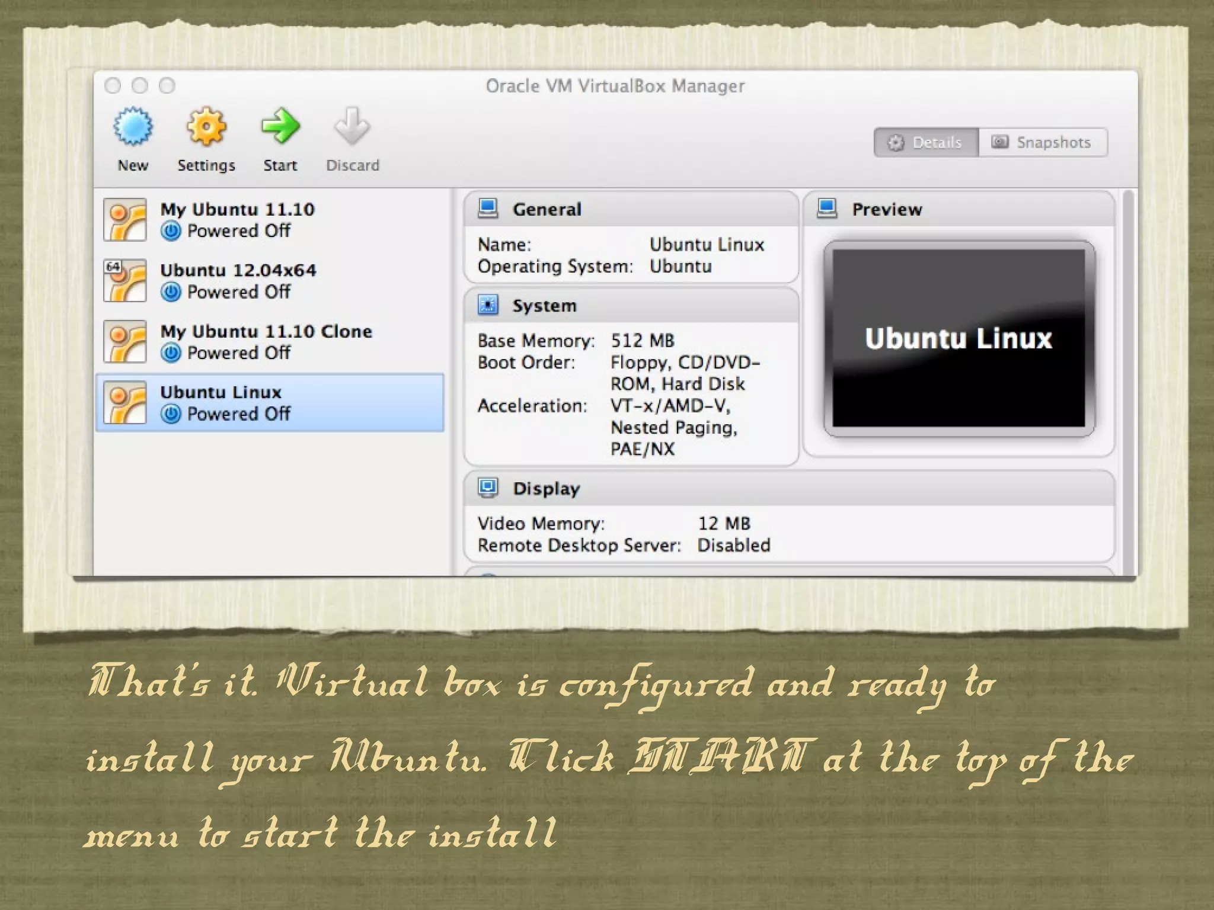The width and height of the screenshot is (1214, 910).
Task: Click the Display section screen icon
Action: tap(488, 488)
